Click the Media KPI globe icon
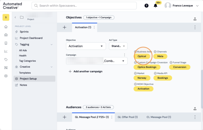 155,73
